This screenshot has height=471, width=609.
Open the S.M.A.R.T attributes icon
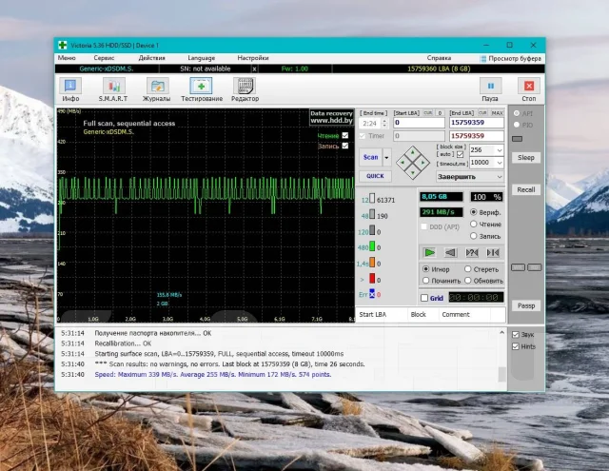coord(113,87)
